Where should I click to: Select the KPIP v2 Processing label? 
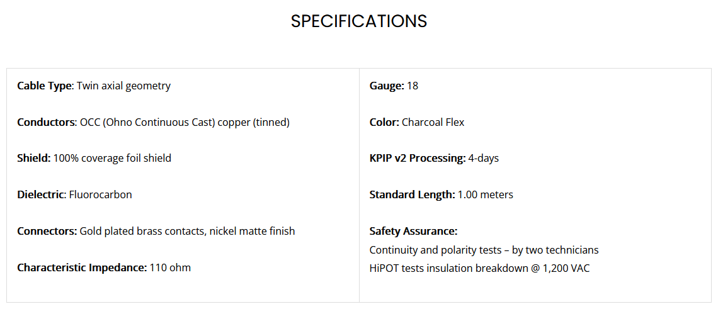pos(418,159)
